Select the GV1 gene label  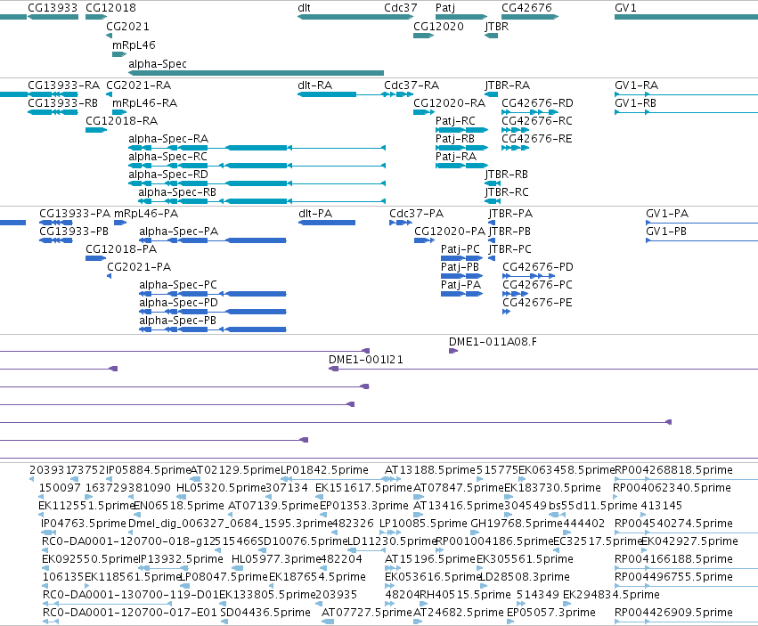pos(625,8)
